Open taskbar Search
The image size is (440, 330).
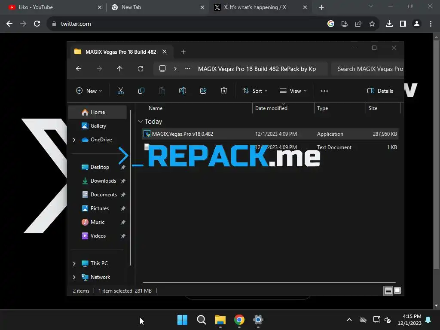tap(201, 320)
